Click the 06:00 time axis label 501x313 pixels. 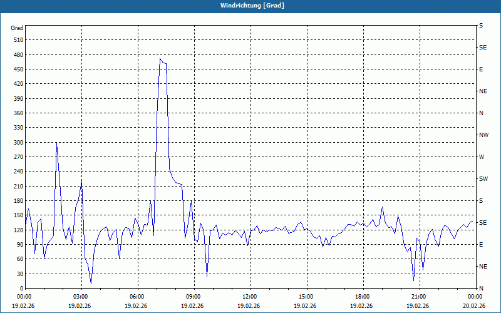tap(138, 296)
